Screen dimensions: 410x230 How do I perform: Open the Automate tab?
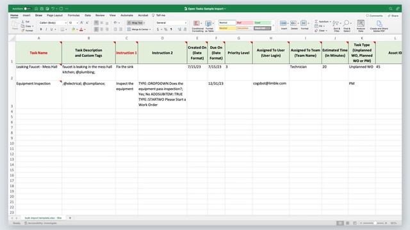coord(127,15)
